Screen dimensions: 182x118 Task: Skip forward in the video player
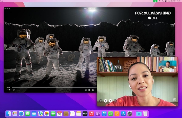pyautogui.click(x=93, y=90)
